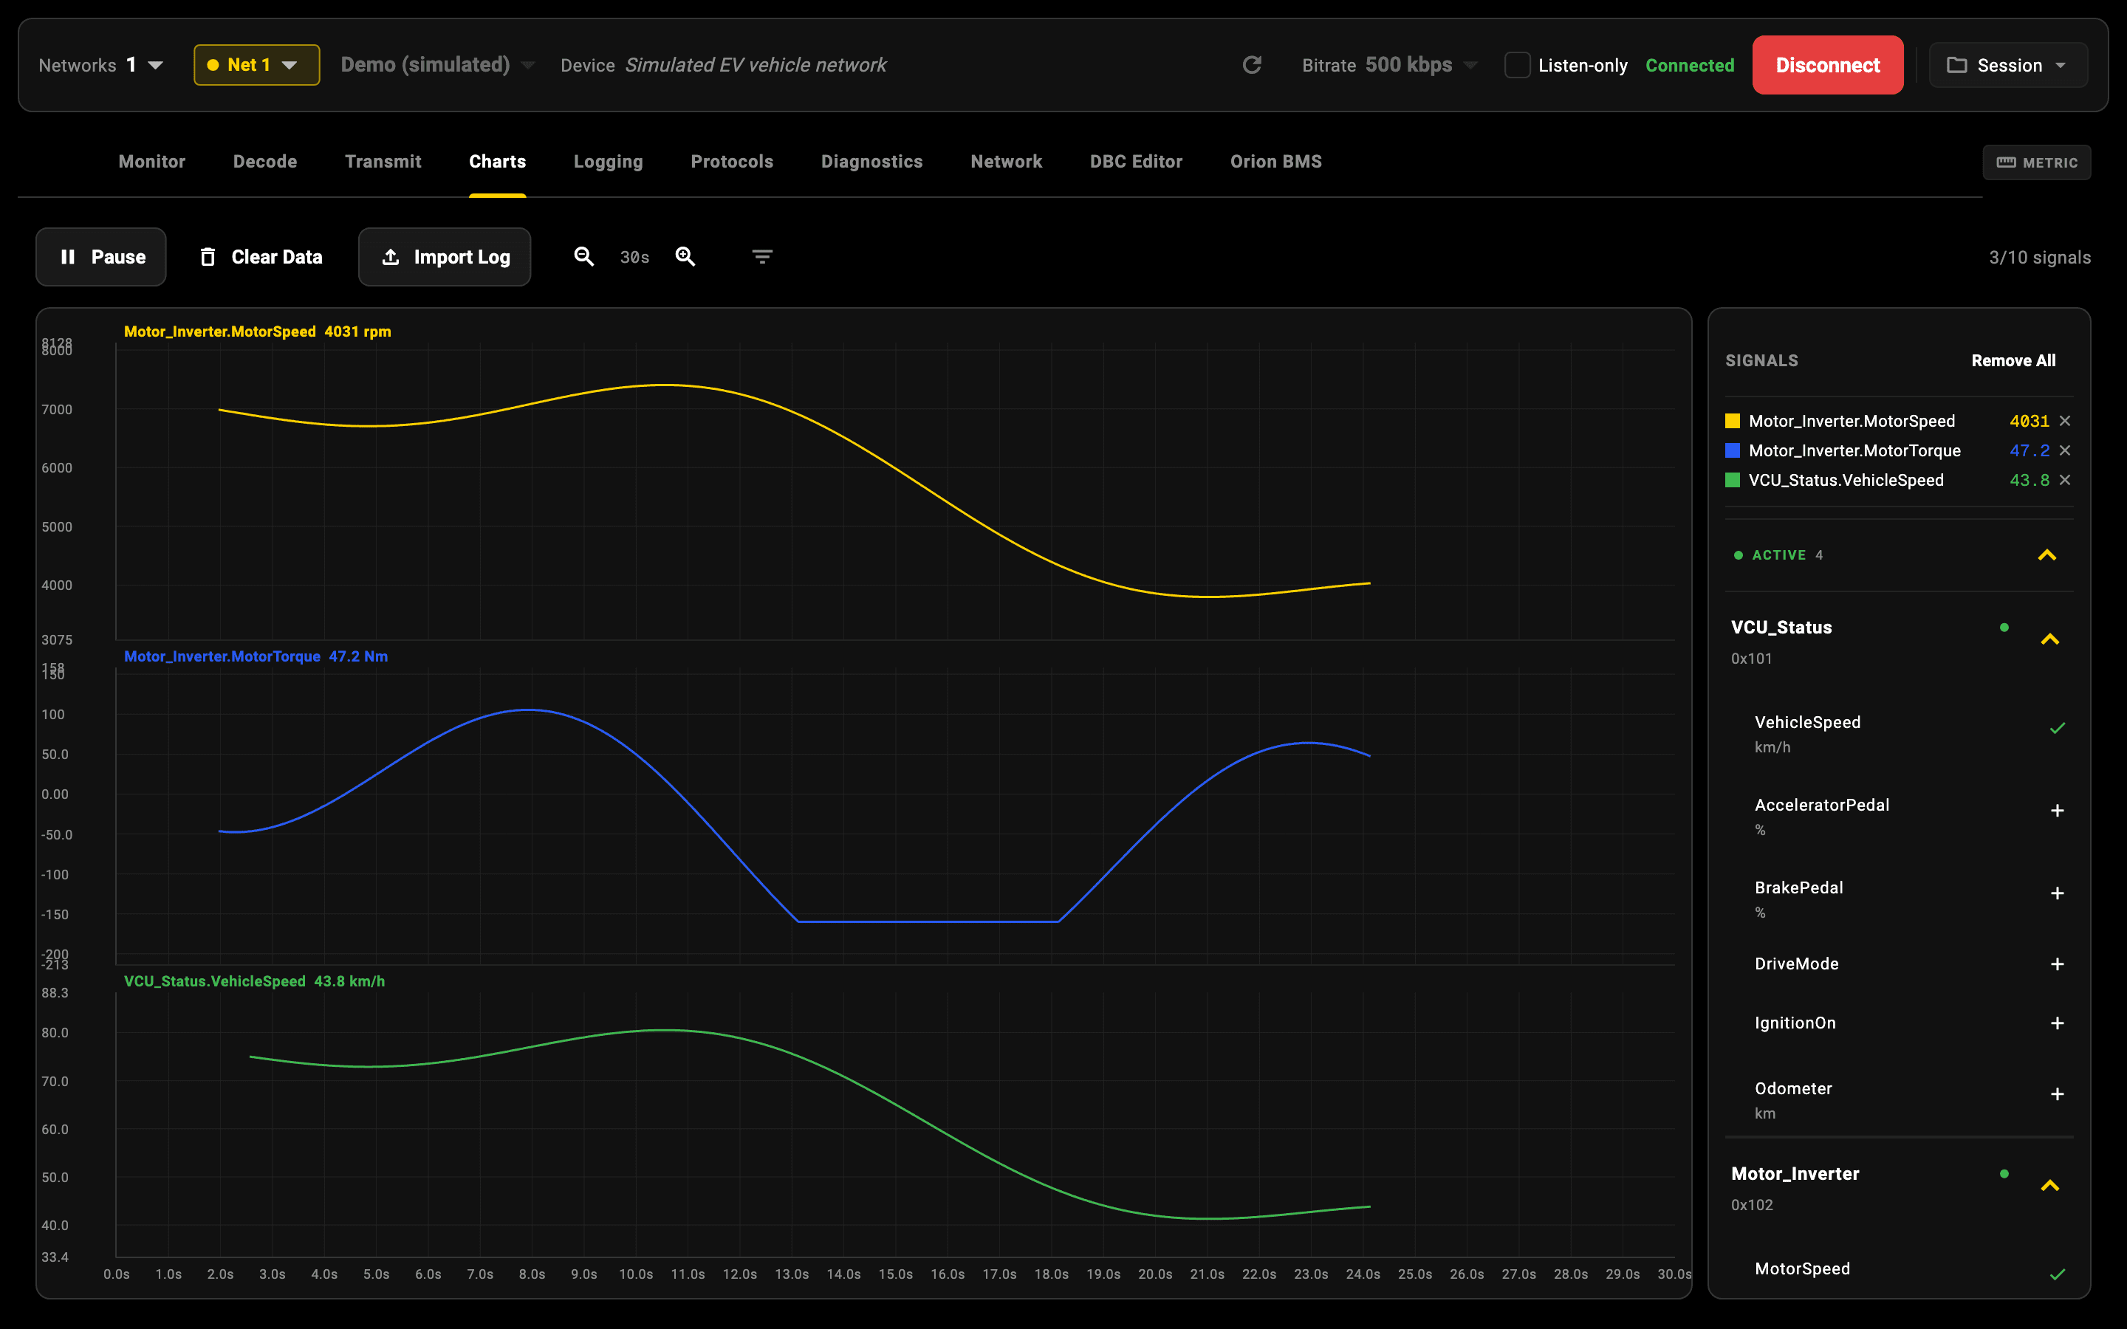Screen dimensions: 2127x1329
Task: Select the AcceleratorPedal signal row
Action: coord(1900,817)
